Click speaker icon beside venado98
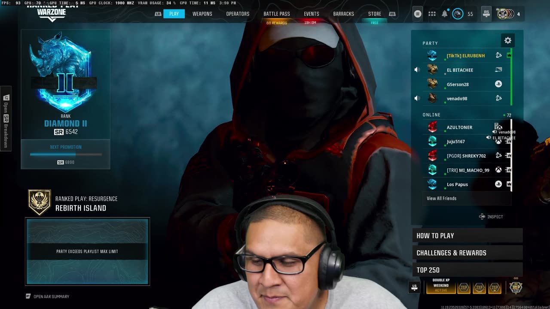 tap(417, 98)
